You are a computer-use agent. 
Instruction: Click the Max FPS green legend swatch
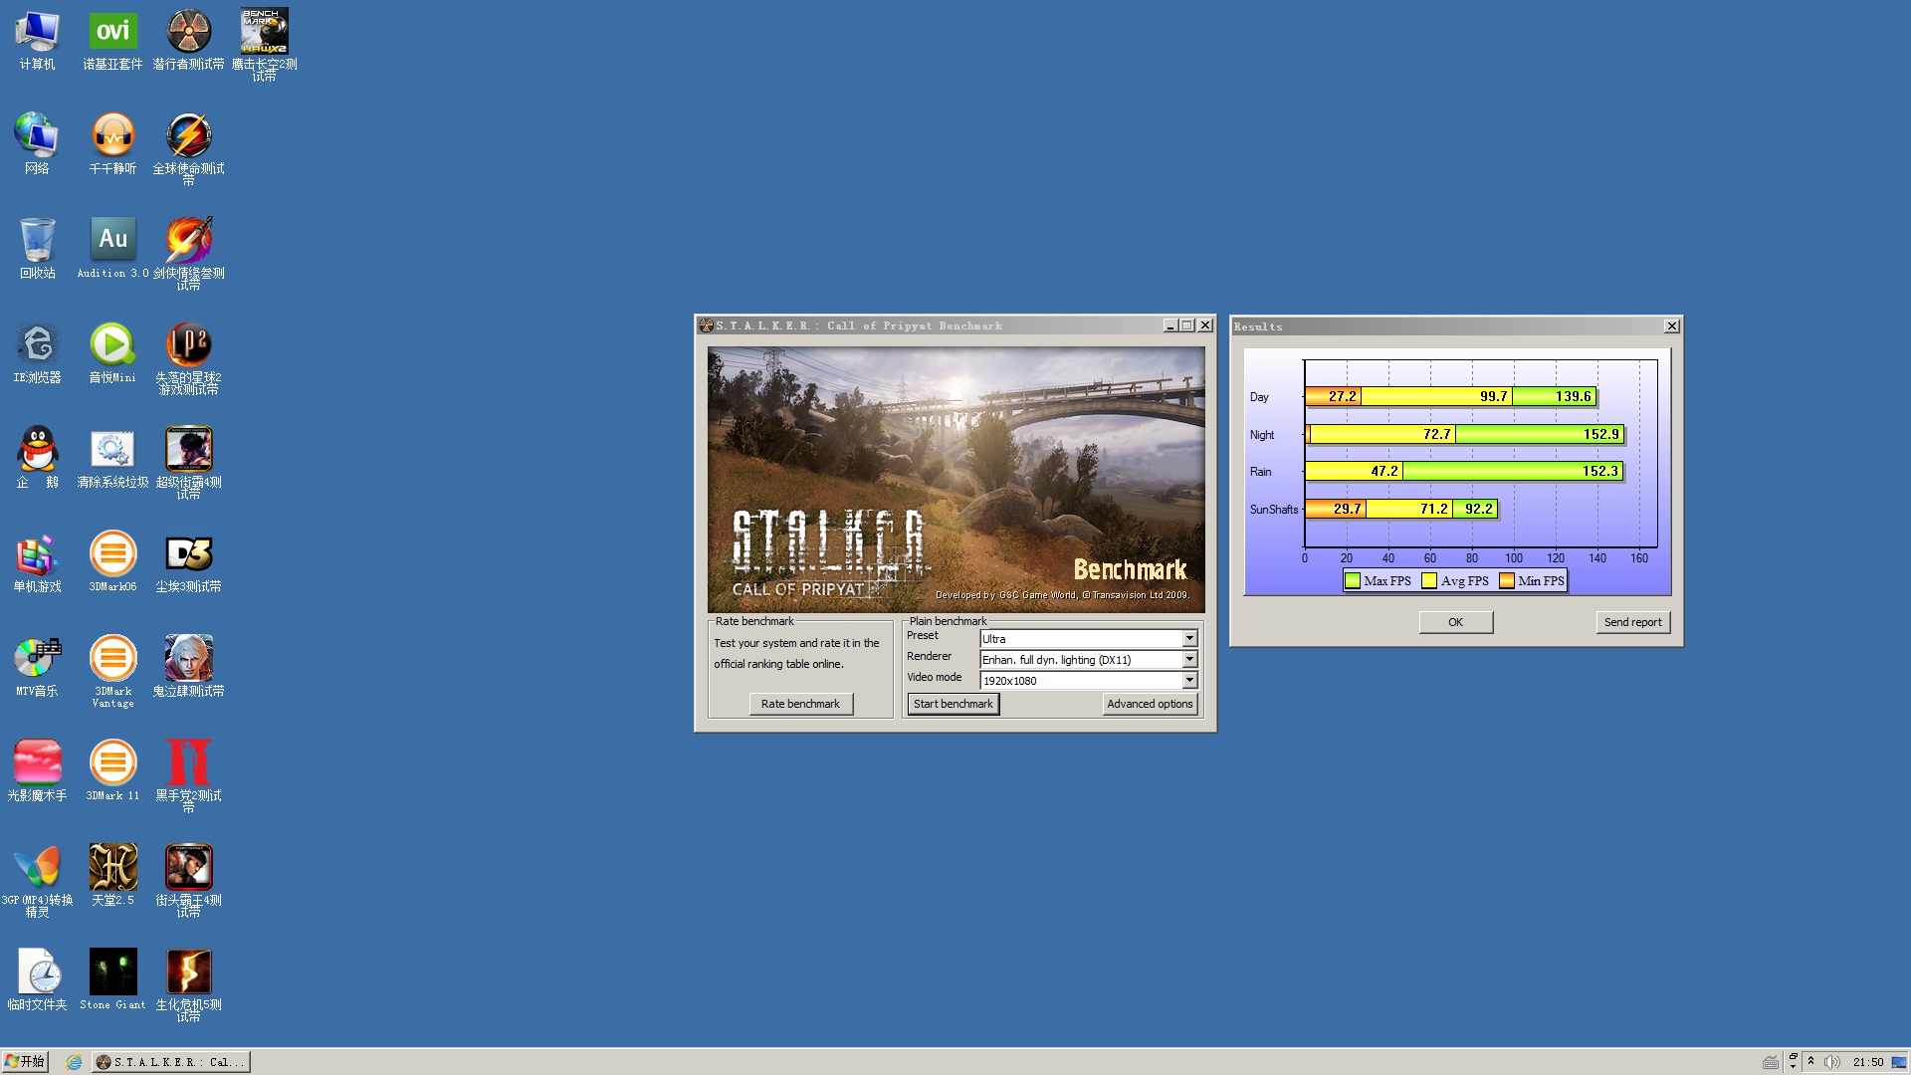tap(1352, 581)
